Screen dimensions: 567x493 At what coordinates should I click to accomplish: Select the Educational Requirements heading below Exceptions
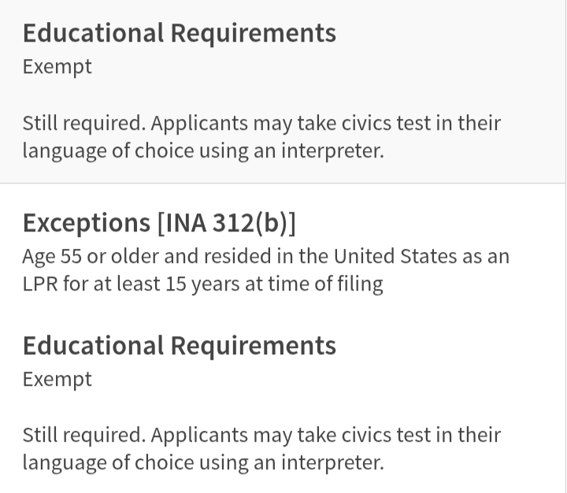point(180,347)
